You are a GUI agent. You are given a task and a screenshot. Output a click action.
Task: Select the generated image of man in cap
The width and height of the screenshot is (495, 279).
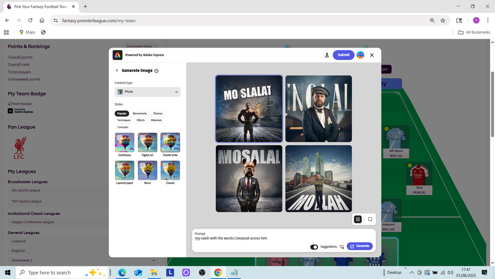(319, 109)
